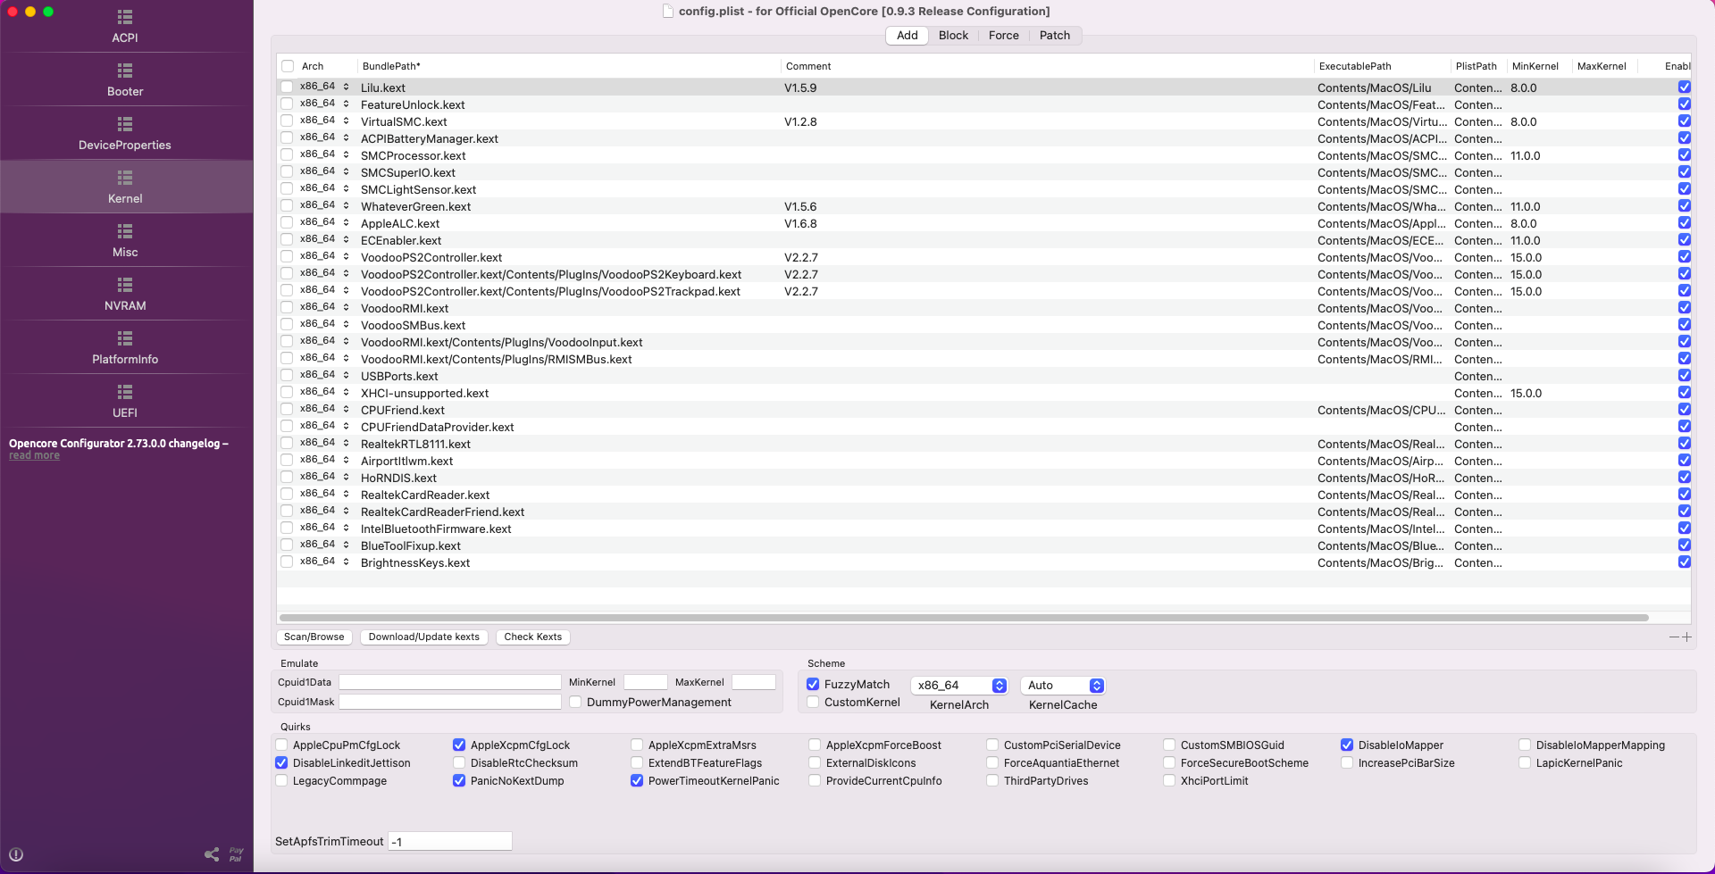Open the ACPI section icon in sidebar

coord(125,17)
